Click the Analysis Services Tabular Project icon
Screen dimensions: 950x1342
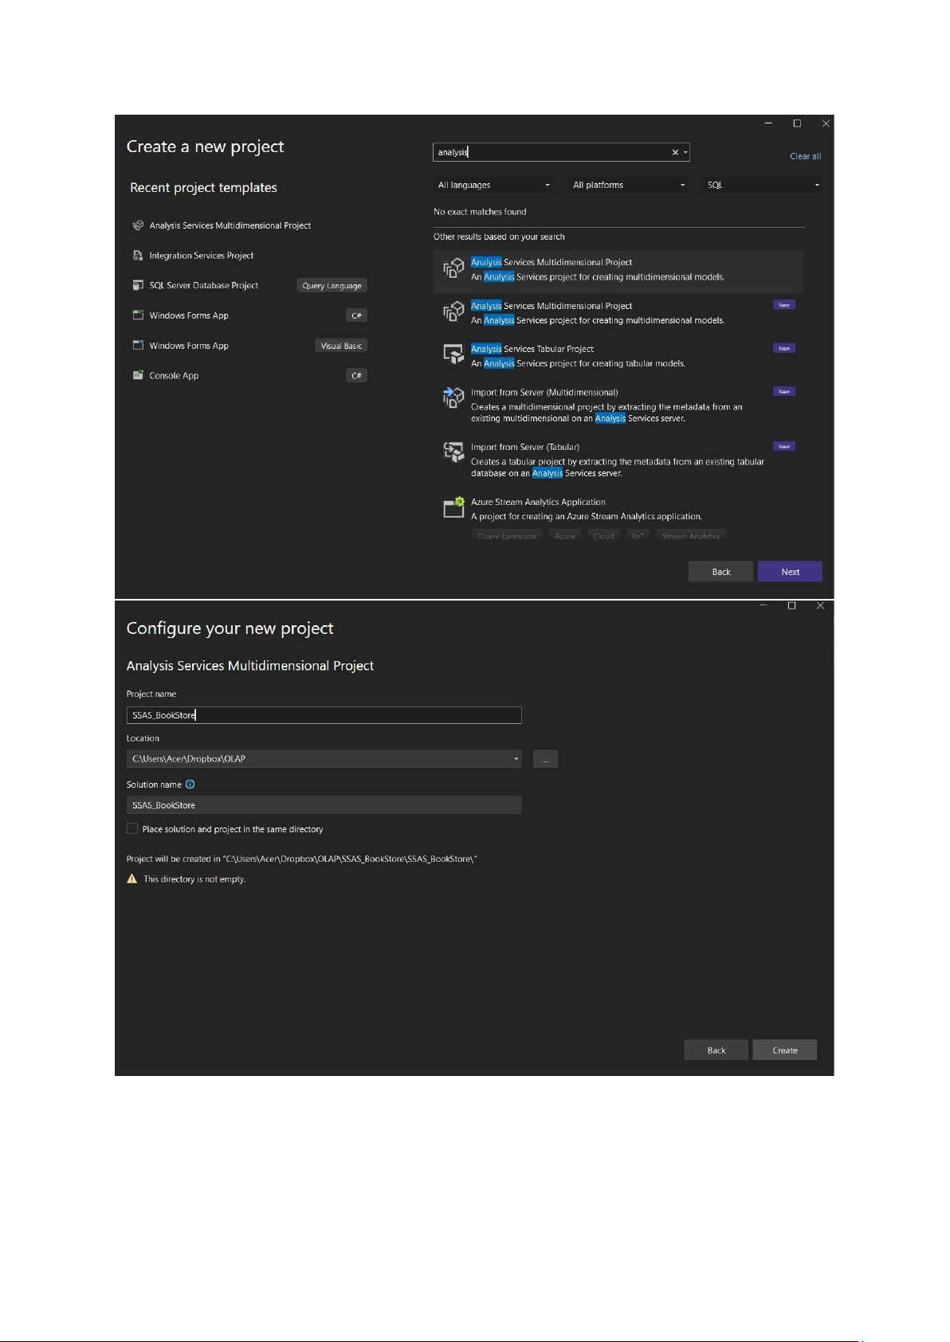coord(453,354)
